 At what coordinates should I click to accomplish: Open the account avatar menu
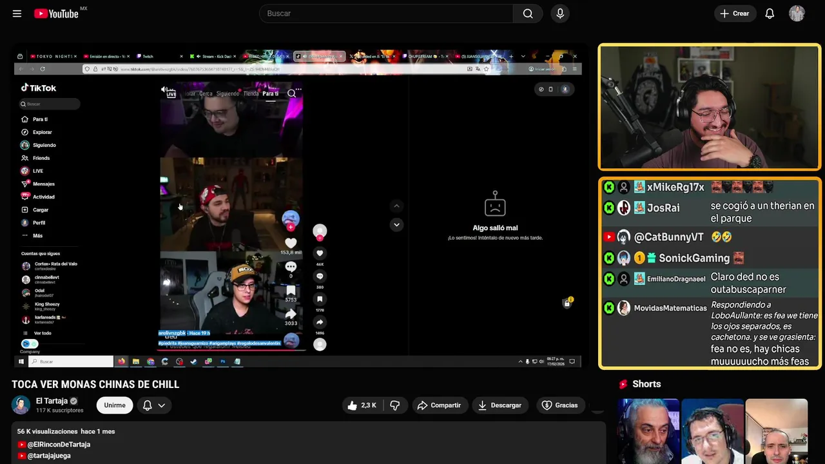797,14
